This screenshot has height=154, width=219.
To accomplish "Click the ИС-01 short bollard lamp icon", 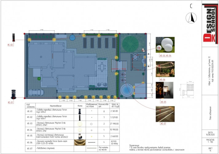I will [x=13, y=93].
